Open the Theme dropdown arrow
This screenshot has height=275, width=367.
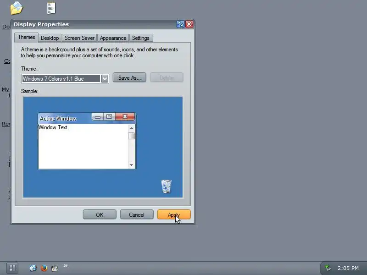(105, 78)
